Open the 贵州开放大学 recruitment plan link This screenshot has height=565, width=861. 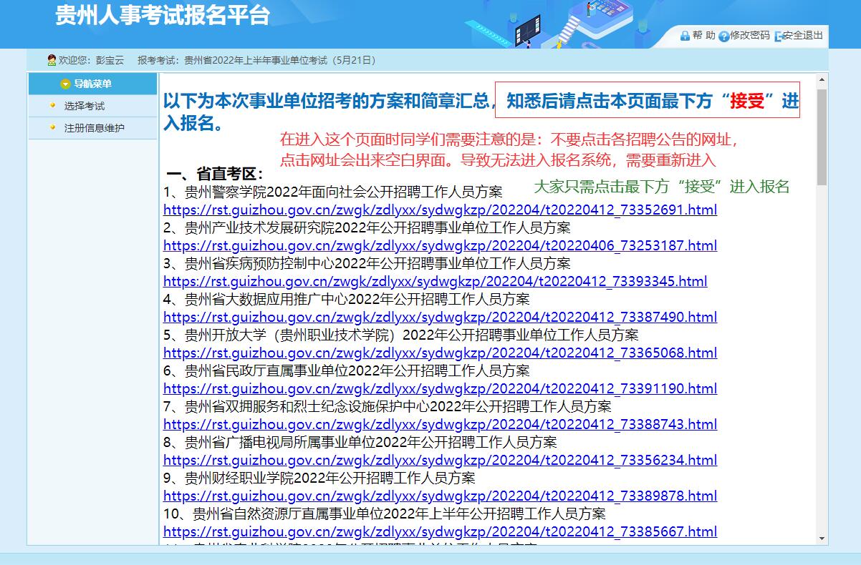(x=440, y=353)
